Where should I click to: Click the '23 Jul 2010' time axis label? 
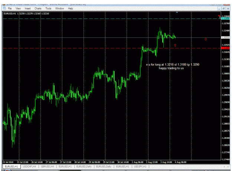(8, 162)
